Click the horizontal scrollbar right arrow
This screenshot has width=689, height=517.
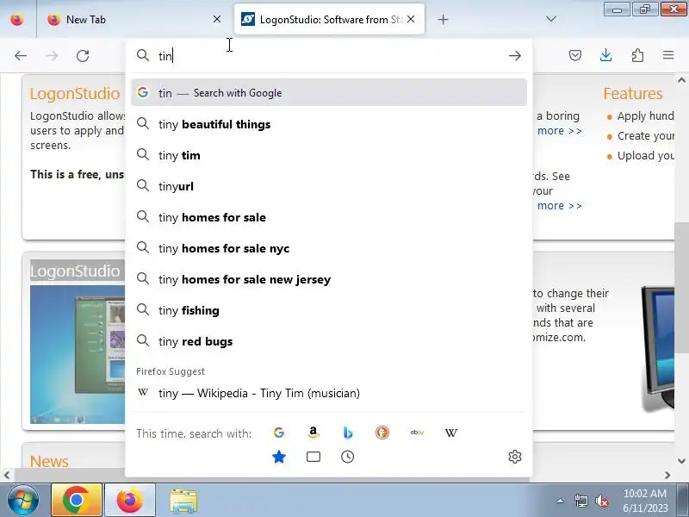(667, 475)
